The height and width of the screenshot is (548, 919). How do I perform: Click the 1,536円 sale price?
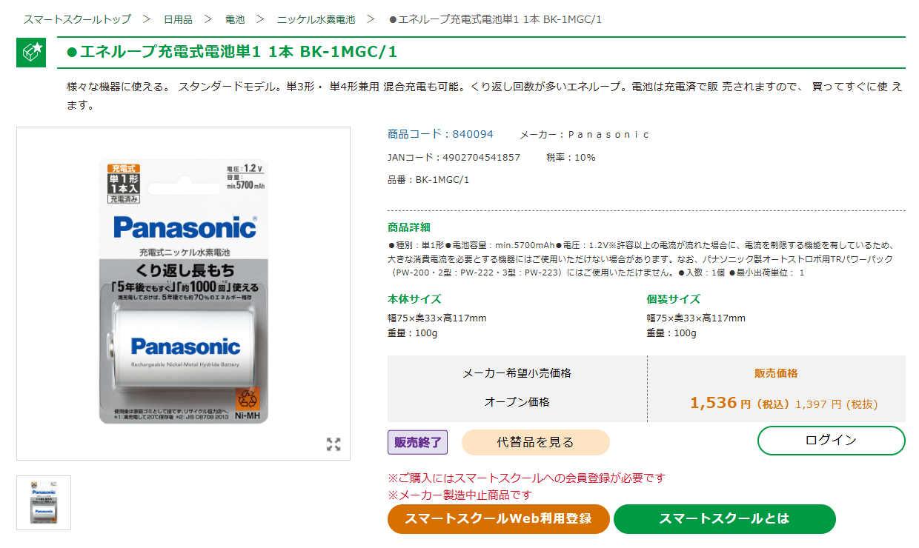click(x=720, y=403)
